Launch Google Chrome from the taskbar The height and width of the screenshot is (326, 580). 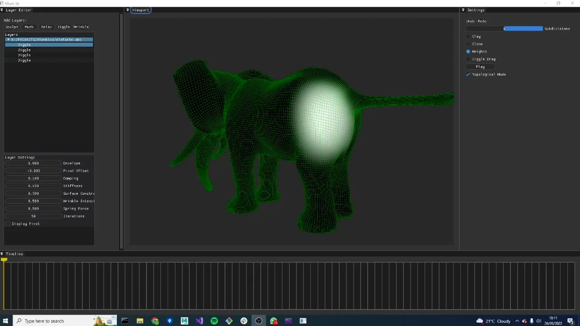pos(155,321)
